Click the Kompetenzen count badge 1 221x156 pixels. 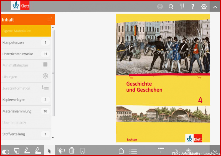[x=45, y=42]
